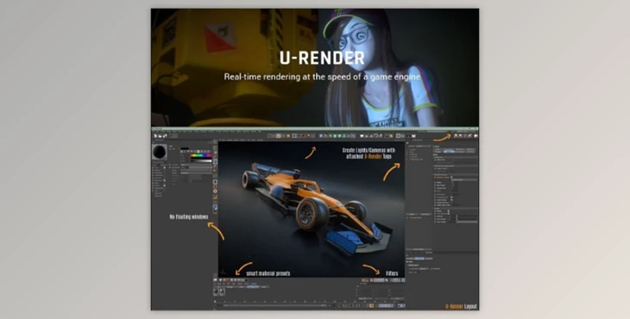
Task: Click the grayscale brightness bar under the spectrum
Action: tap(201, 161)
